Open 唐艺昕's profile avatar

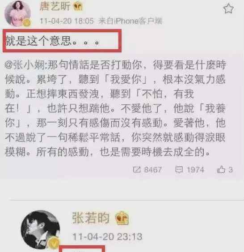click(17, 13)
